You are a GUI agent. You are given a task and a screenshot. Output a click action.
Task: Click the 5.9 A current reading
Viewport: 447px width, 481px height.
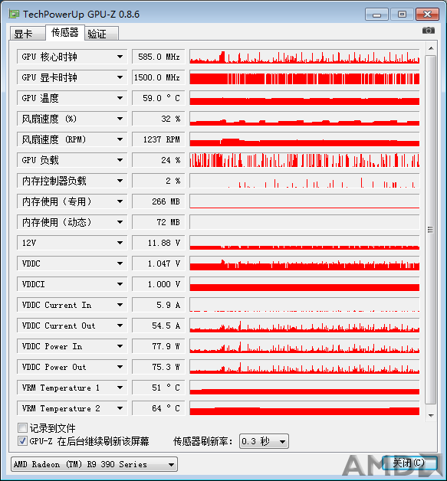point(159,305)
